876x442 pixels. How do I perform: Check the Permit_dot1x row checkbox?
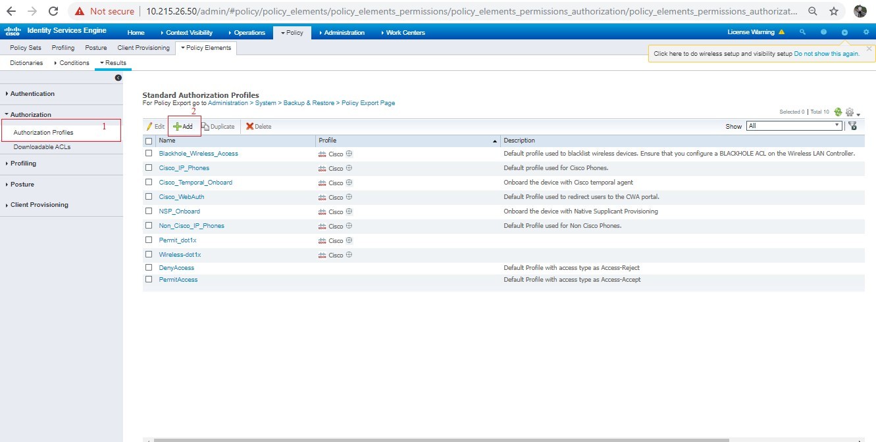click(x=149, y=240)
